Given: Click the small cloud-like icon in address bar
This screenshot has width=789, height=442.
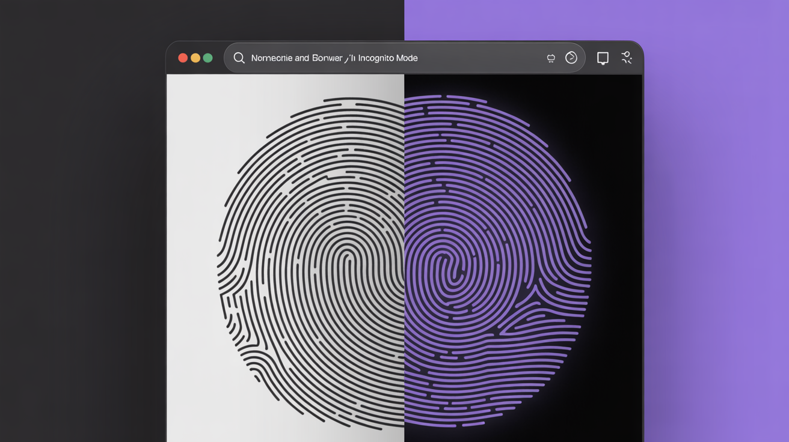Looking at the screenshot, I should tap(551, 58).
